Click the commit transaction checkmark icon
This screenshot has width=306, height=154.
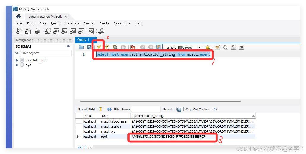pyautogui.click(x=143, y=47)
